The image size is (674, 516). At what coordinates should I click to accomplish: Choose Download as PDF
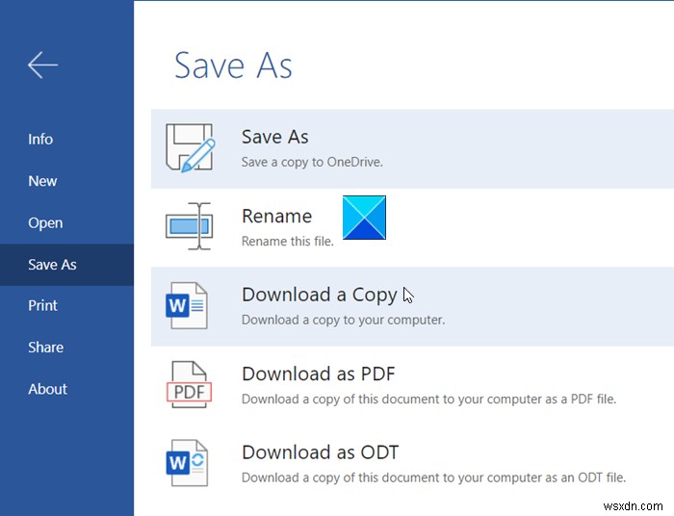coord(319,374)
